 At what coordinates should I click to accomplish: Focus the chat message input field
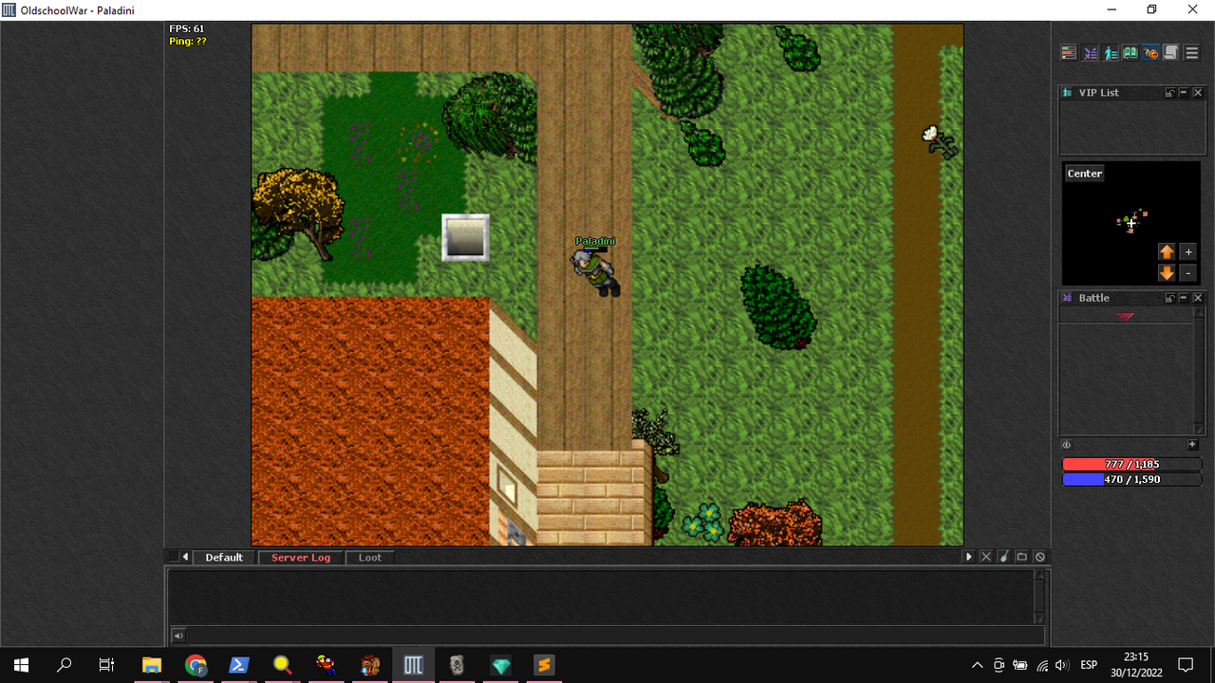615,636
